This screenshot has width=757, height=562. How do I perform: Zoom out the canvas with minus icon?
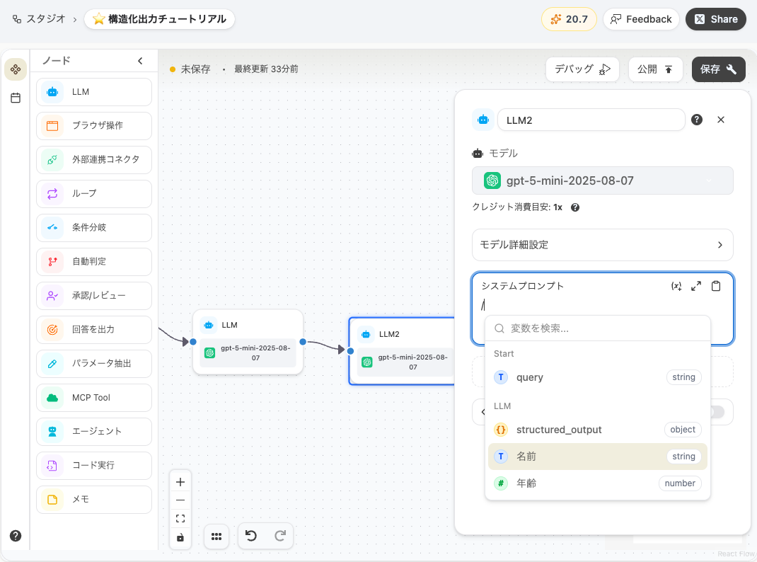(180, 500)
